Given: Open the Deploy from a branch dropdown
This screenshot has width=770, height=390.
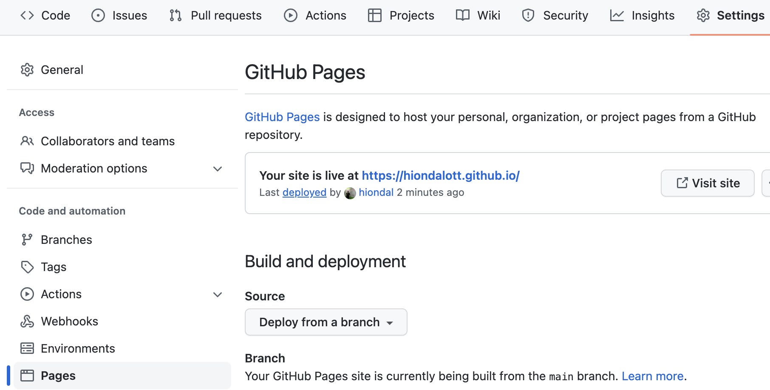Looking at the screenshot, I should coord(326,322).
